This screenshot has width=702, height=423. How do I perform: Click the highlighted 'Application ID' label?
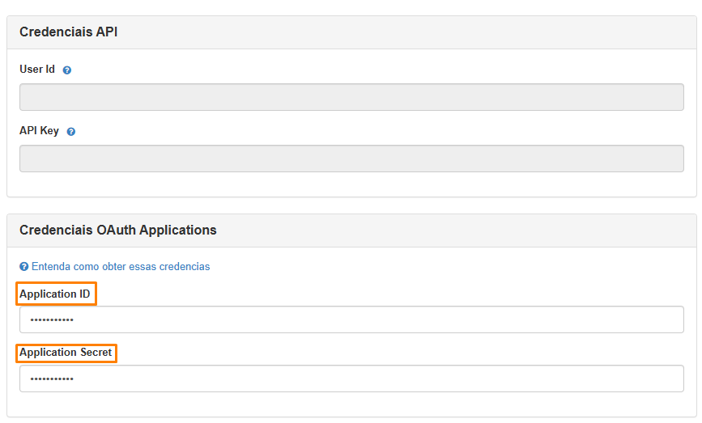click(x=55, y=294)
